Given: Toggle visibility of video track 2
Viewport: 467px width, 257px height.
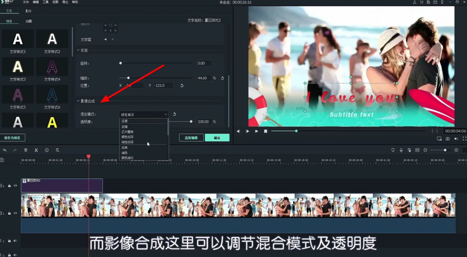Looking at the screenshot, I should [x=16, y=186].
